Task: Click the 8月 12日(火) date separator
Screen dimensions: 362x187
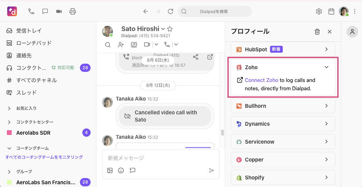Action: coord(158,85)
